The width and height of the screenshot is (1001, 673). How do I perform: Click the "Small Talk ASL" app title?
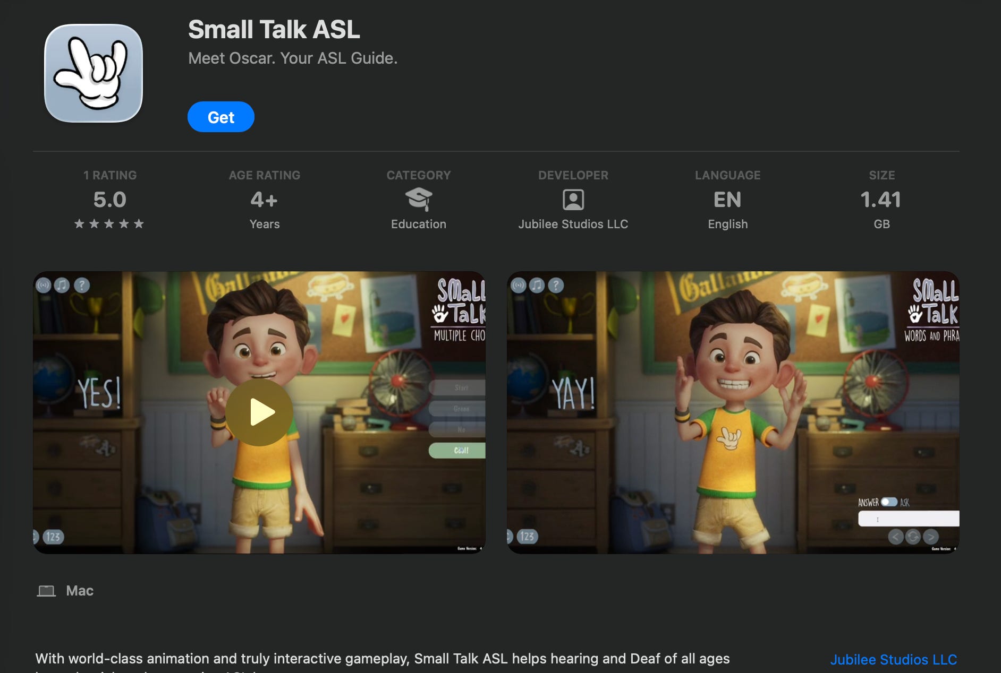pyautogui.click(x=274, y=29)
